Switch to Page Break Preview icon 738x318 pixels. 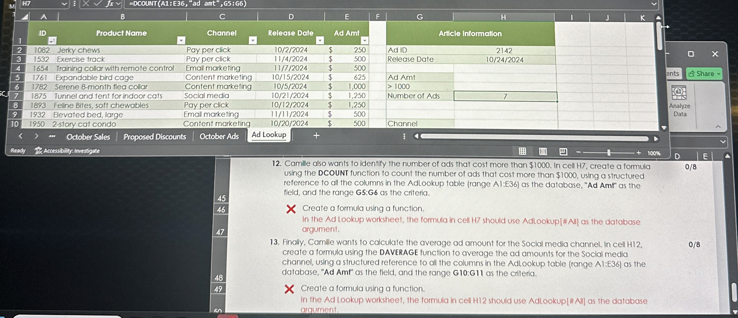563,152
